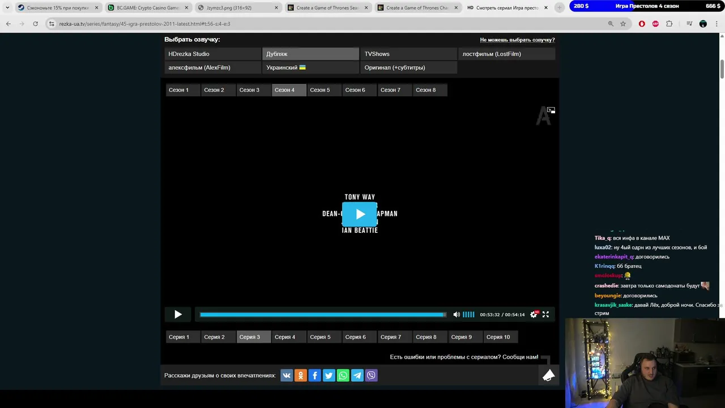This screenshot has height=408, width=725.
Task: Share through Telegram icon
Action: click(357, 375)
